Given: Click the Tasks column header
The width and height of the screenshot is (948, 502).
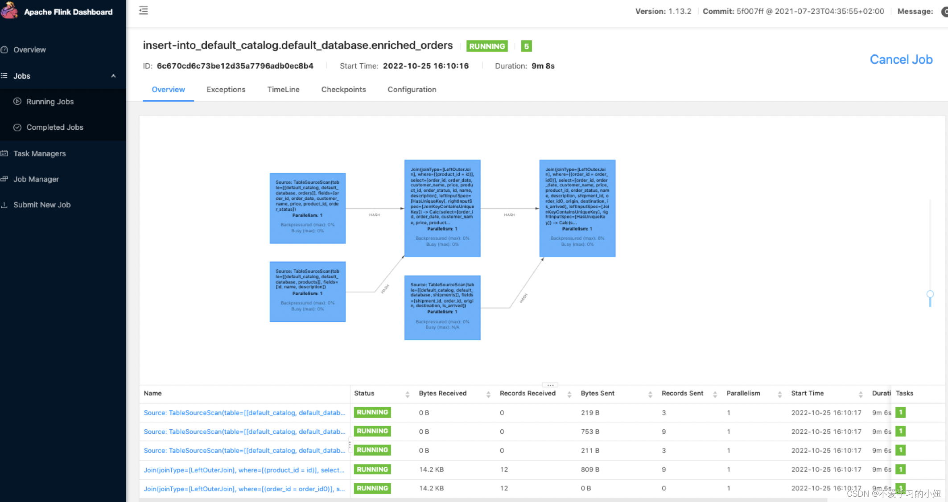Looking at the screenshot, I should (x=904, y=393).
